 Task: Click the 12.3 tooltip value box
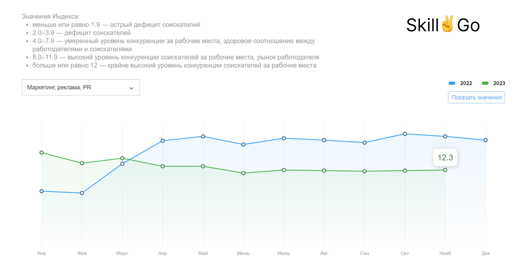(445, 158)
